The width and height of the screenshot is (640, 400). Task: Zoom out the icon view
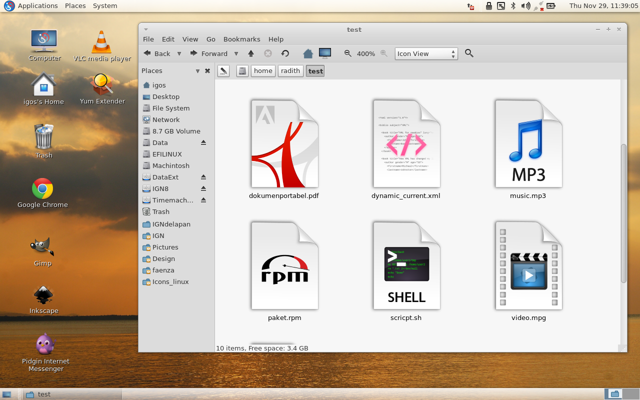point(348,53)
